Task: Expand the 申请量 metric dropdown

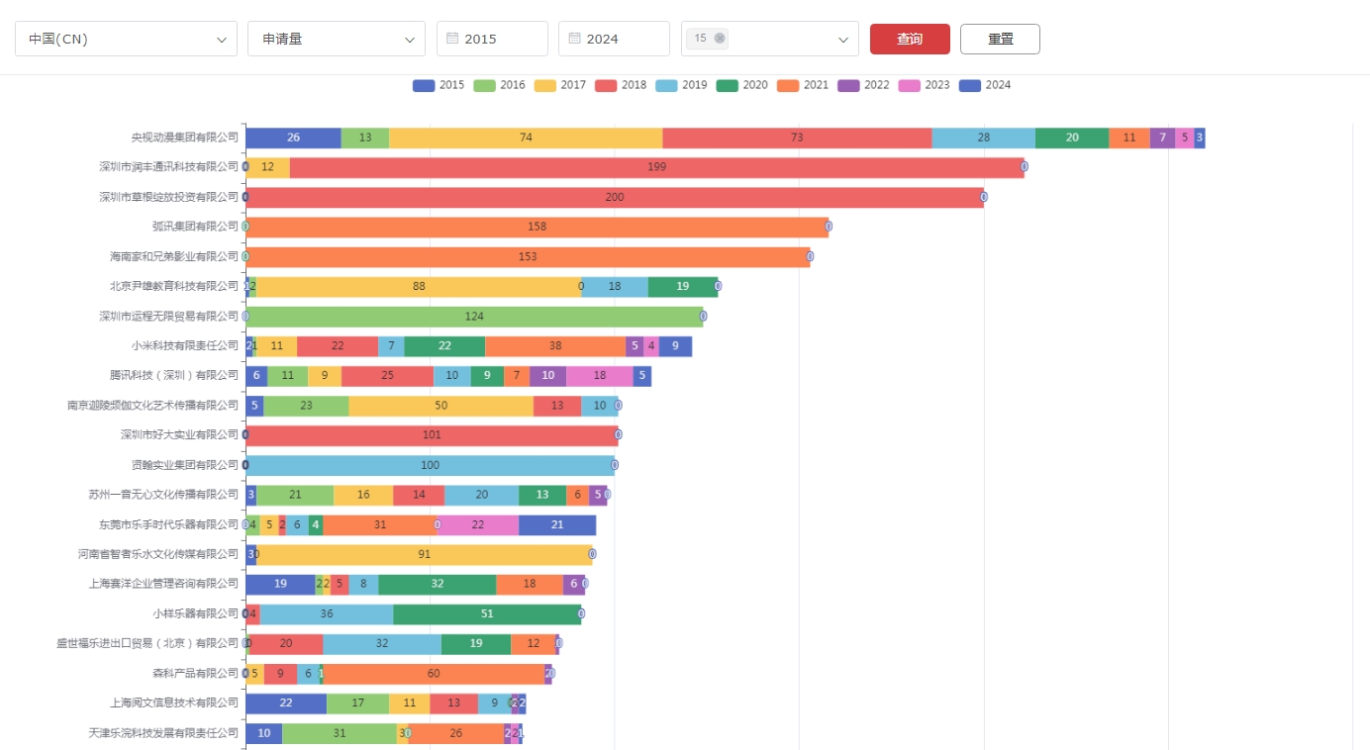Action: click(x=337, y=39)
